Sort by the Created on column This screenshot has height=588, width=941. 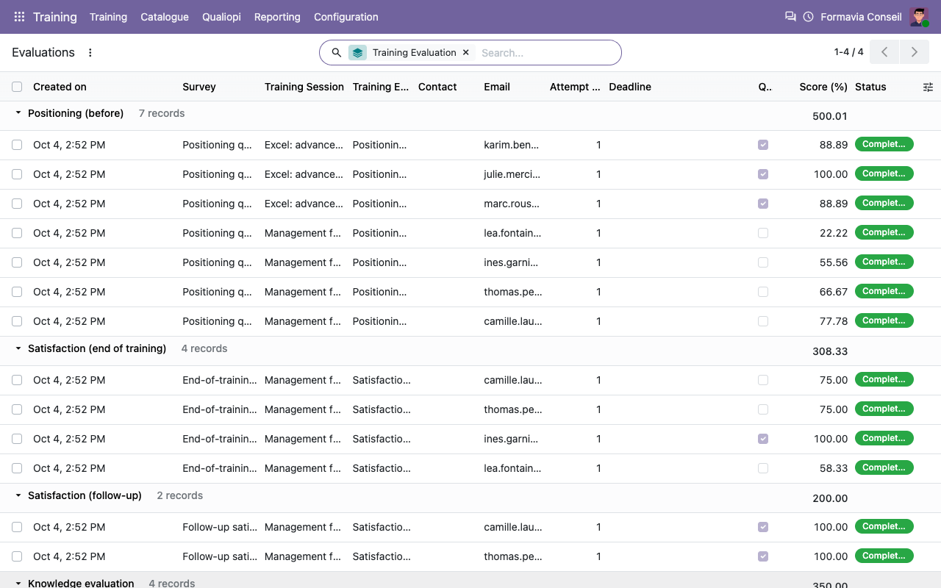(60, 87)
